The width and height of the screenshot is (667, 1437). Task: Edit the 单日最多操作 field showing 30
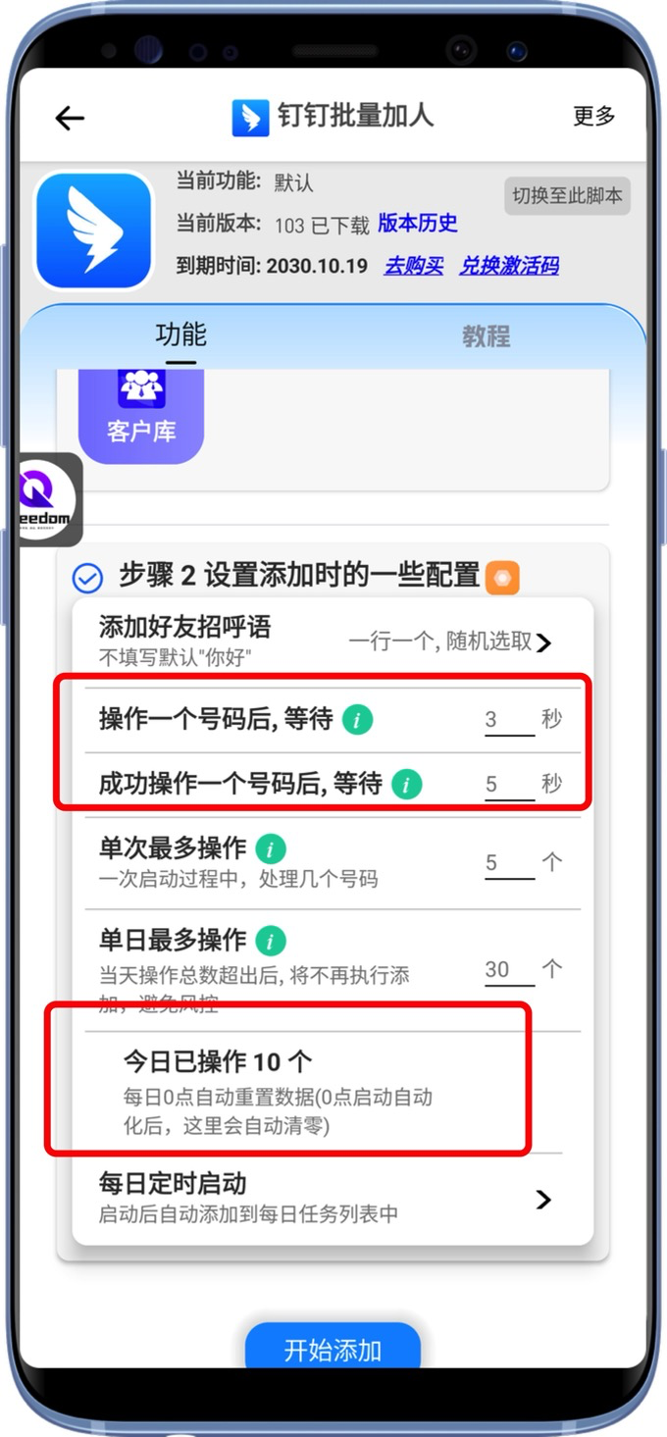tap(509, 970)
